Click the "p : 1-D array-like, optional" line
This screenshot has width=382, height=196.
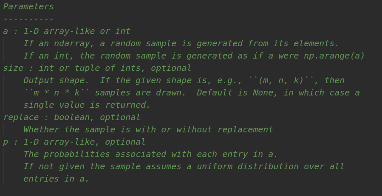74,142
